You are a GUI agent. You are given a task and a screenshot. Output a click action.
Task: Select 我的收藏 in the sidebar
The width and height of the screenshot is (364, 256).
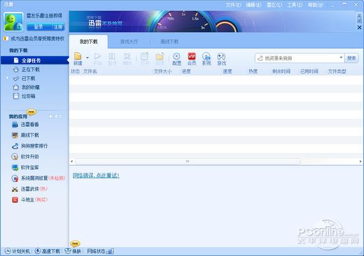coord(30,87)
